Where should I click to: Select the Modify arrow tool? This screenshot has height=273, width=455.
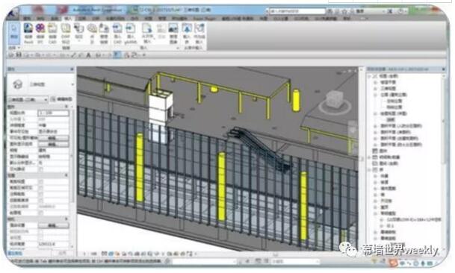point(14,31)
